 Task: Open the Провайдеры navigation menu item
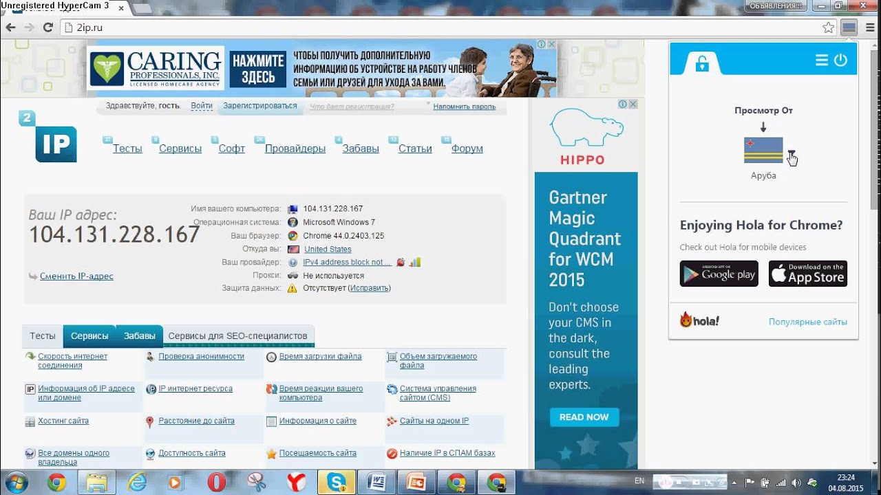tap(295, 148)
